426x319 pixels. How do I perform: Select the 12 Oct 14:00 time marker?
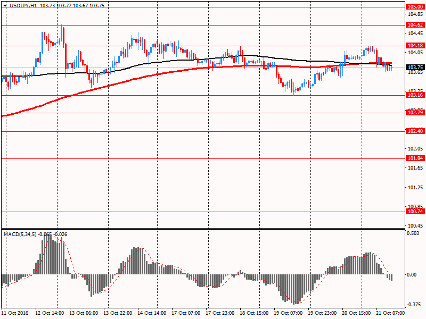click(x=50, y=314)
